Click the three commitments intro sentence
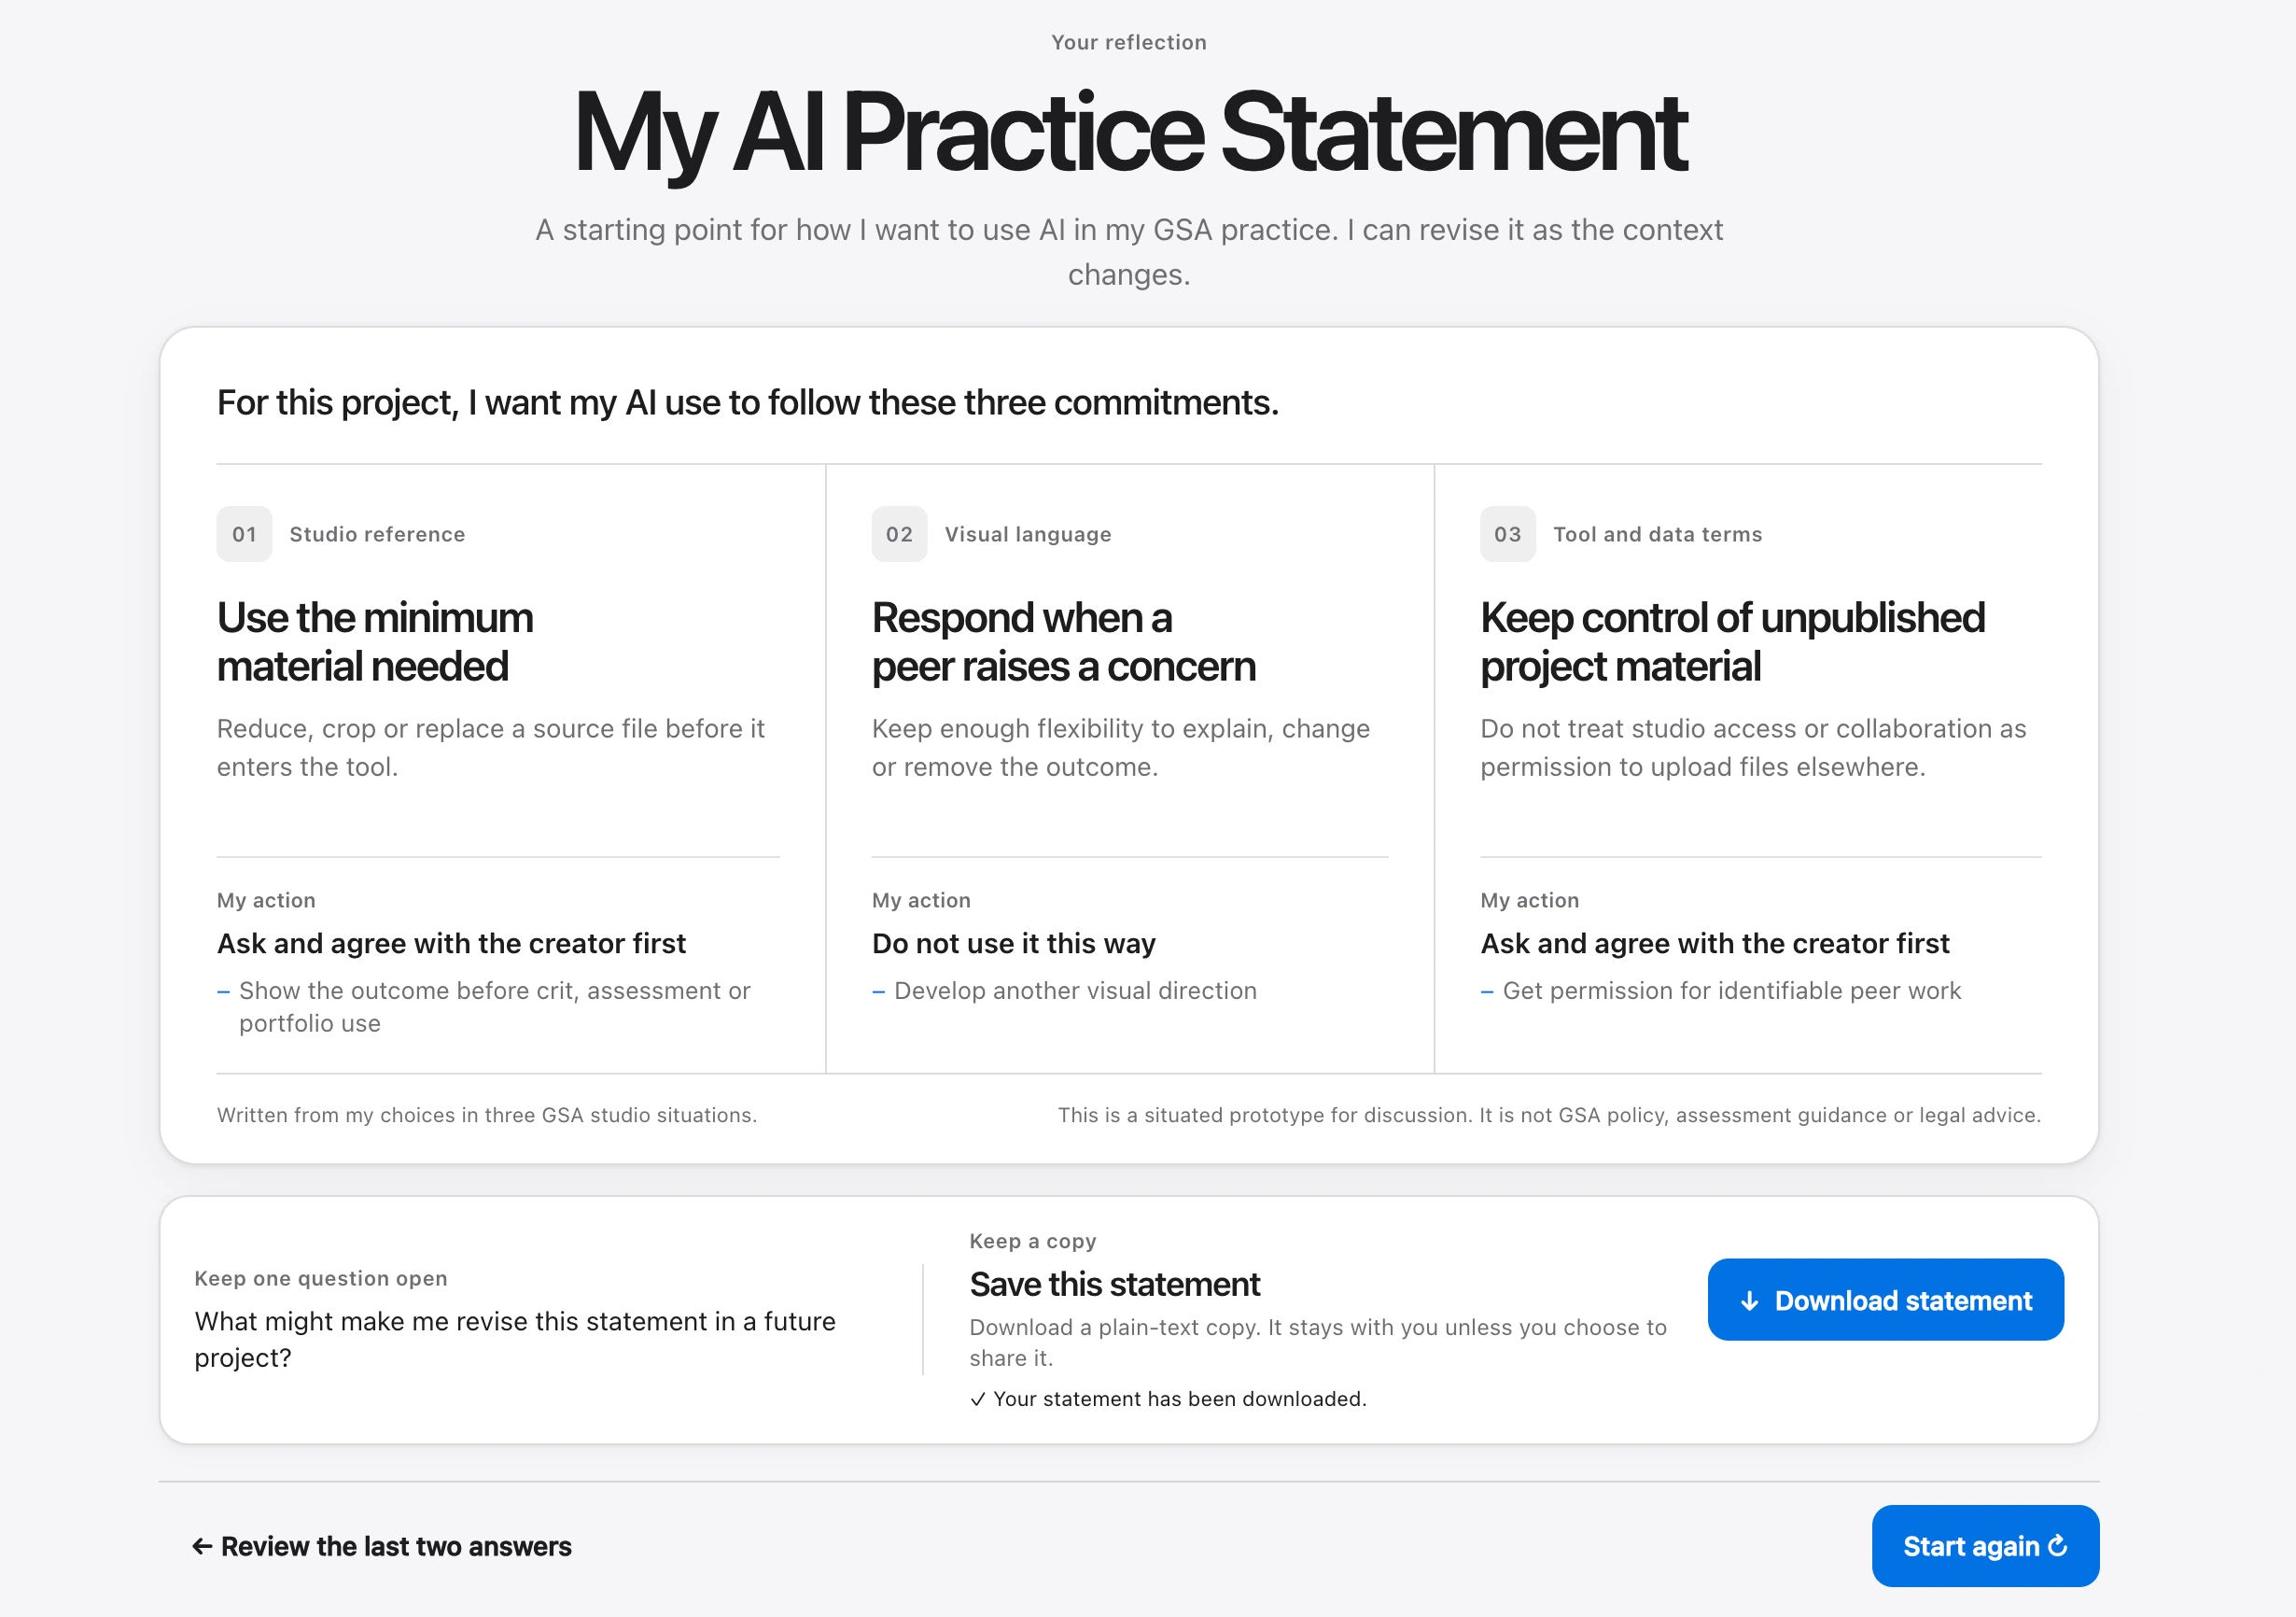The image size is (2296, 1617). point(748,402)
